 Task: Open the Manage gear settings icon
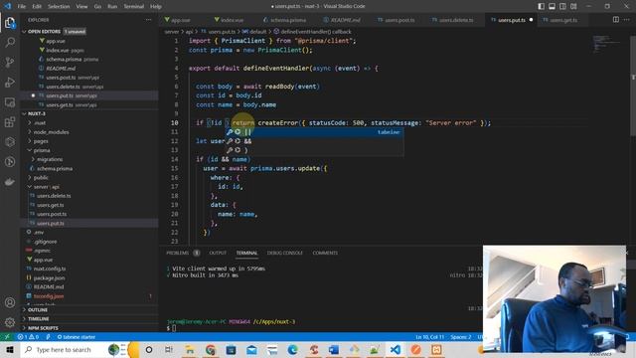(10, 322)
